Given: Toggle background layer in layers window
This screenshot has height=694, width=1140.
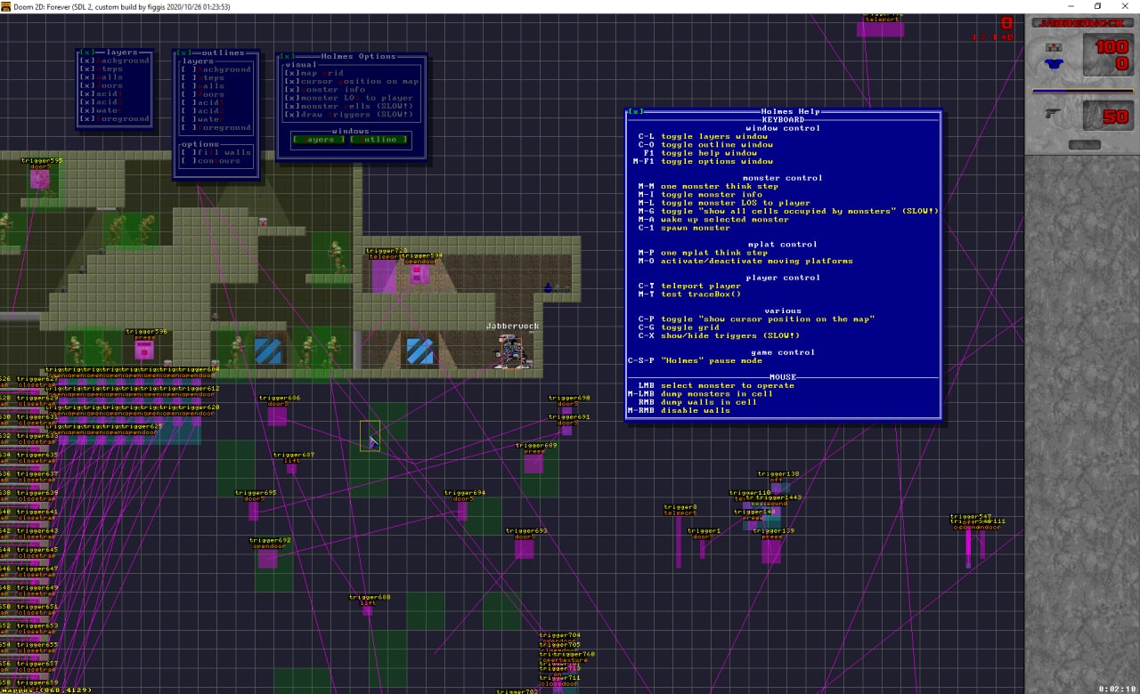Looking at the screenshot, I should point(115,61).
